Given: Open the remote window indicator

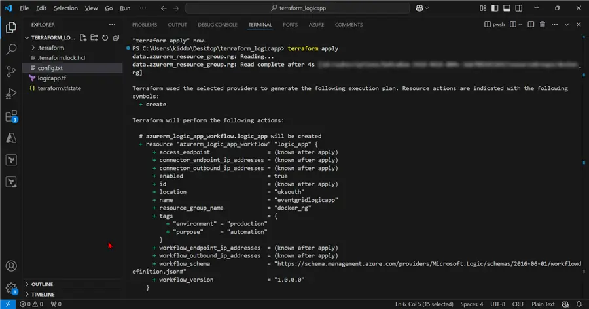Looking at the screenshot, I should (x=8, y=304).
